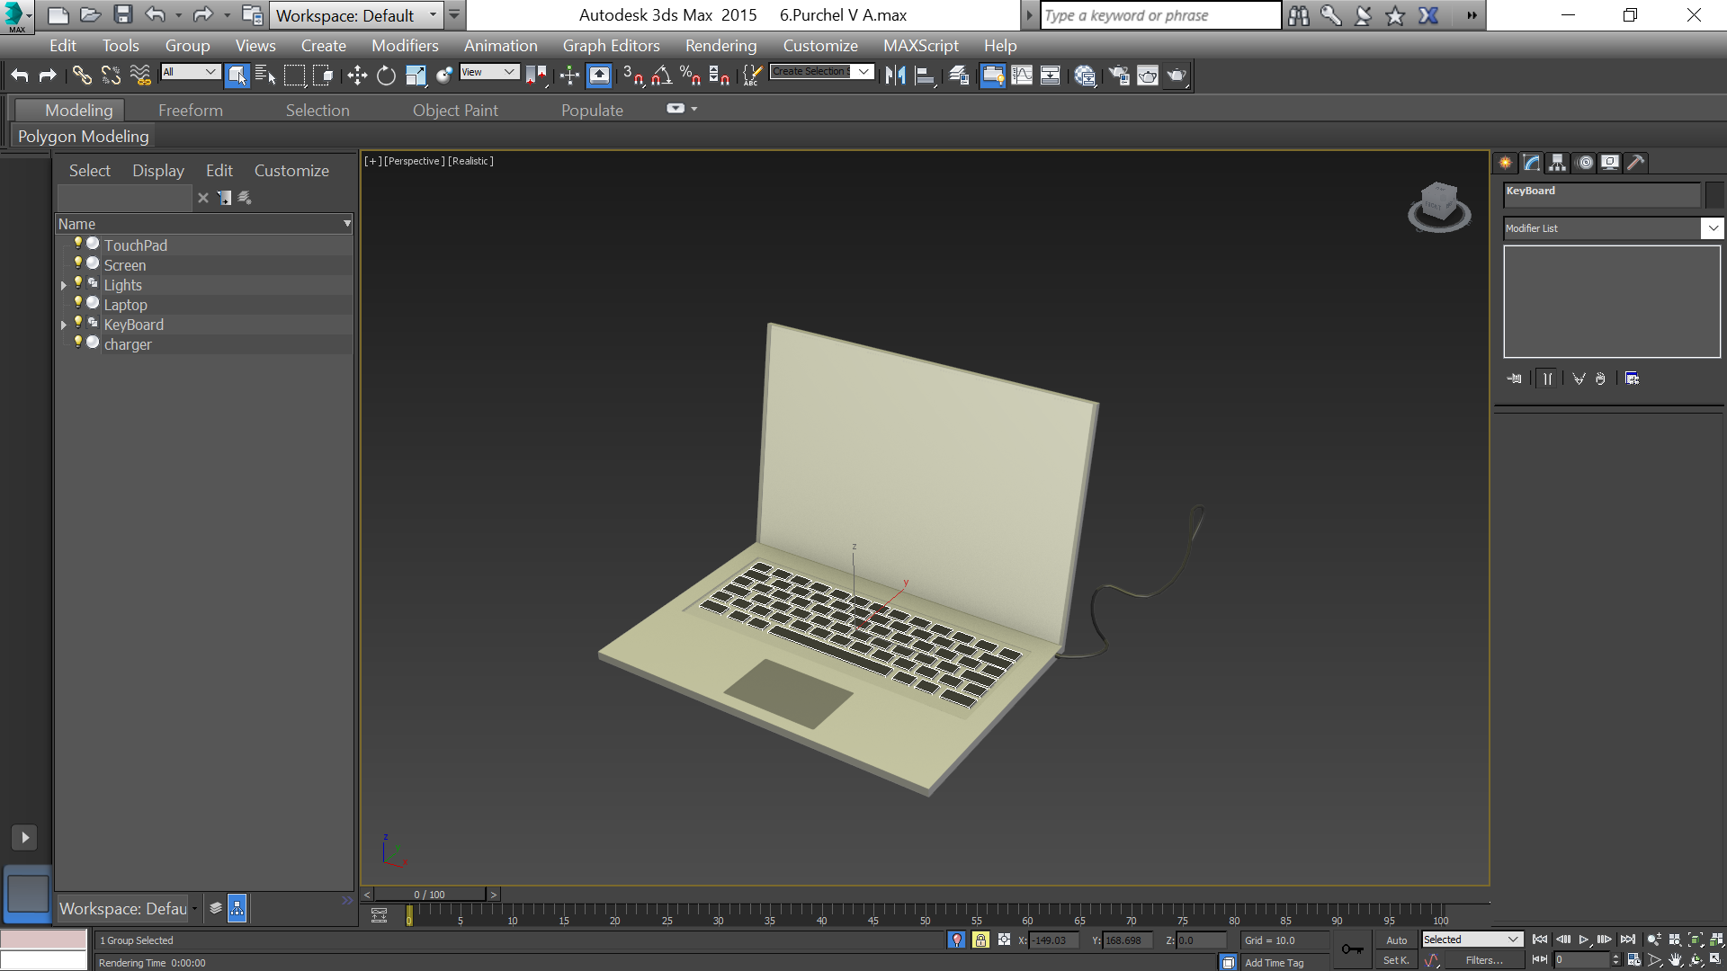Open the Hierarchy command panel
The height and width of the screenshot is (971, 1727).
(1558, 163)
